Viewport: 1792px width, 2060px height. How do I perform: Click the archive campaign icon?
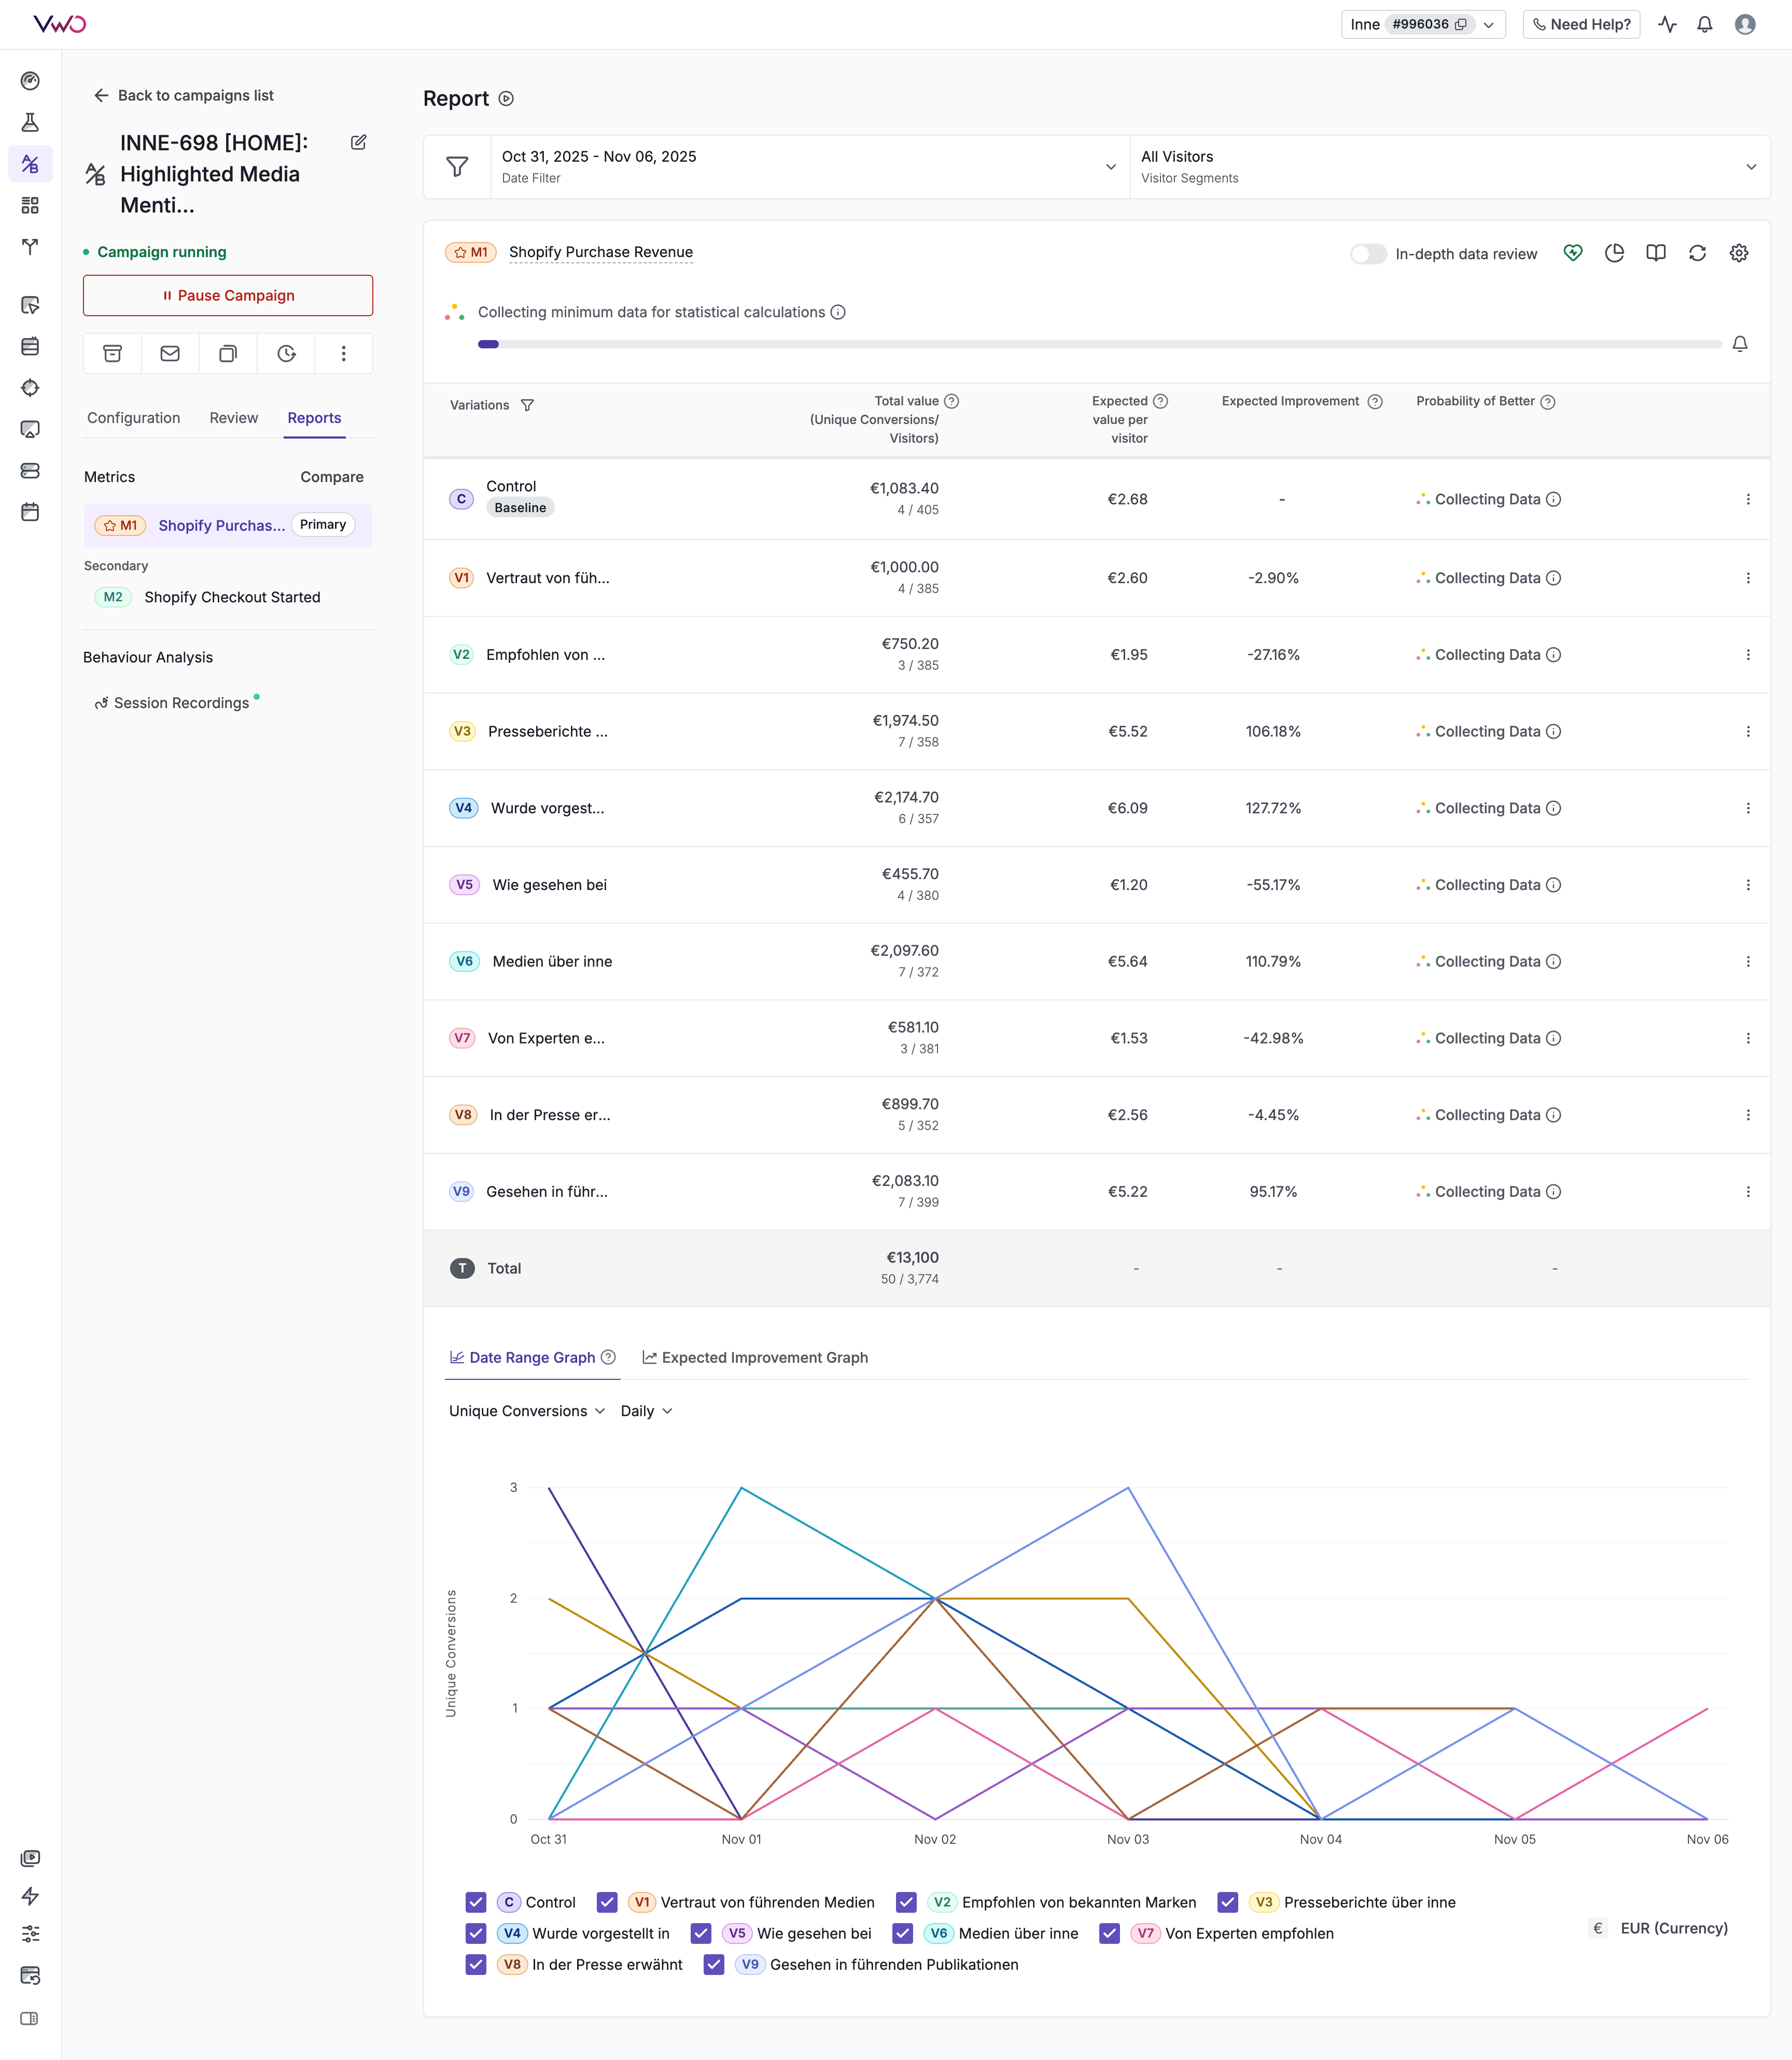pyautogui.click(x=112, y=354)
